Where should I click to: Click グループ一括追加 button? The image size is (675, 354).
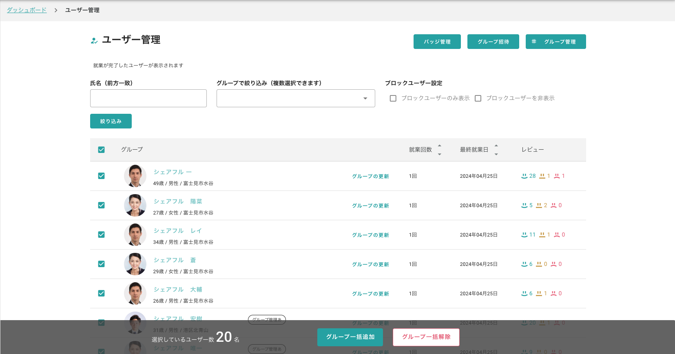point(350,337)
